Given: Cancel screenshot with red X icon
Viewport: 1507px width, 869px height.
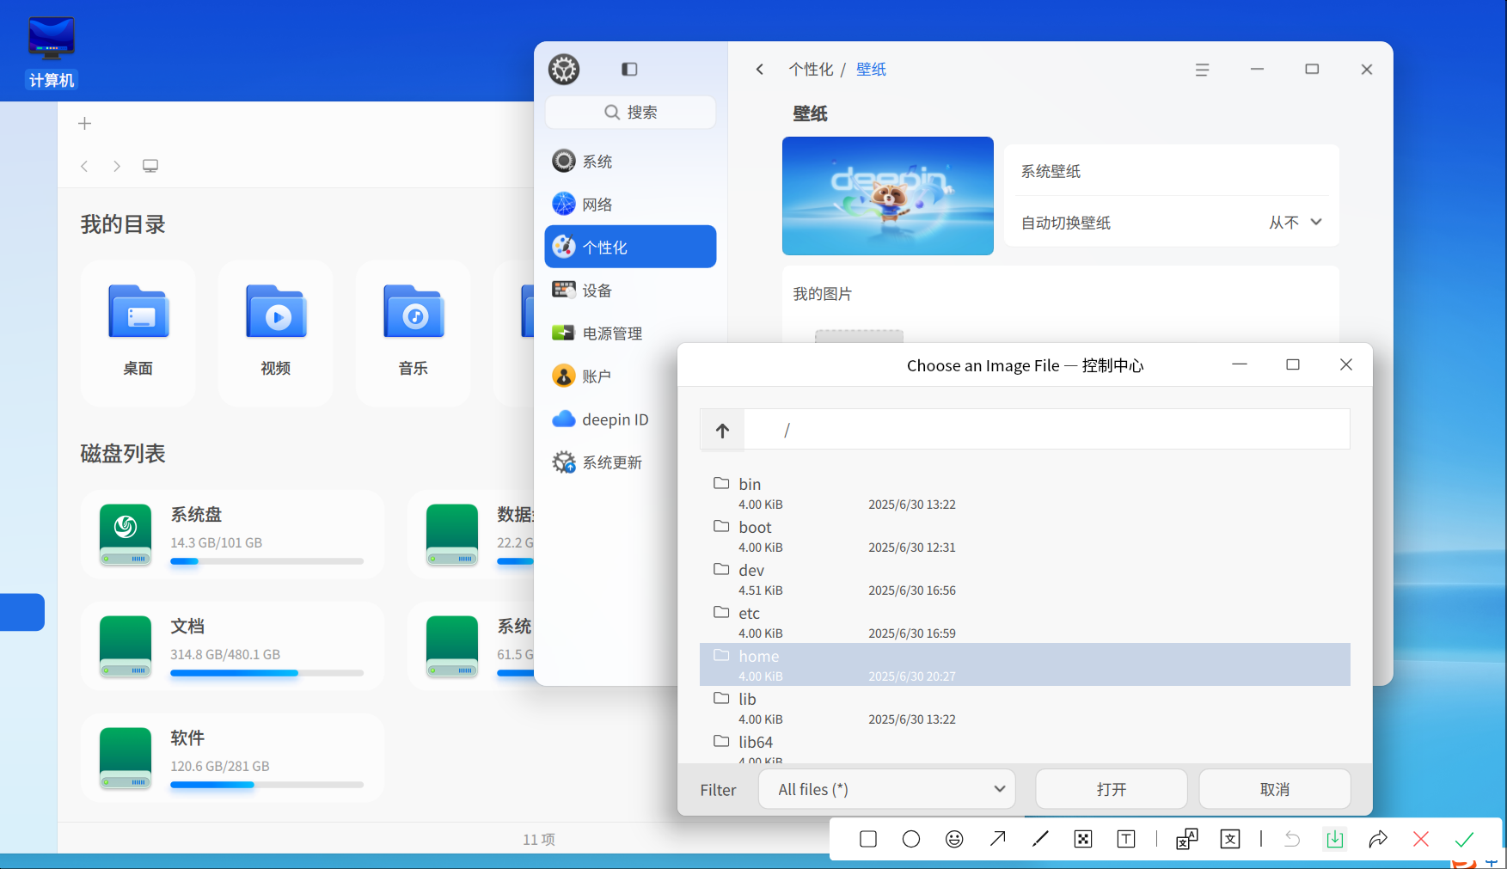Looking at the screenshot, I should click(x=1421, y=839).
